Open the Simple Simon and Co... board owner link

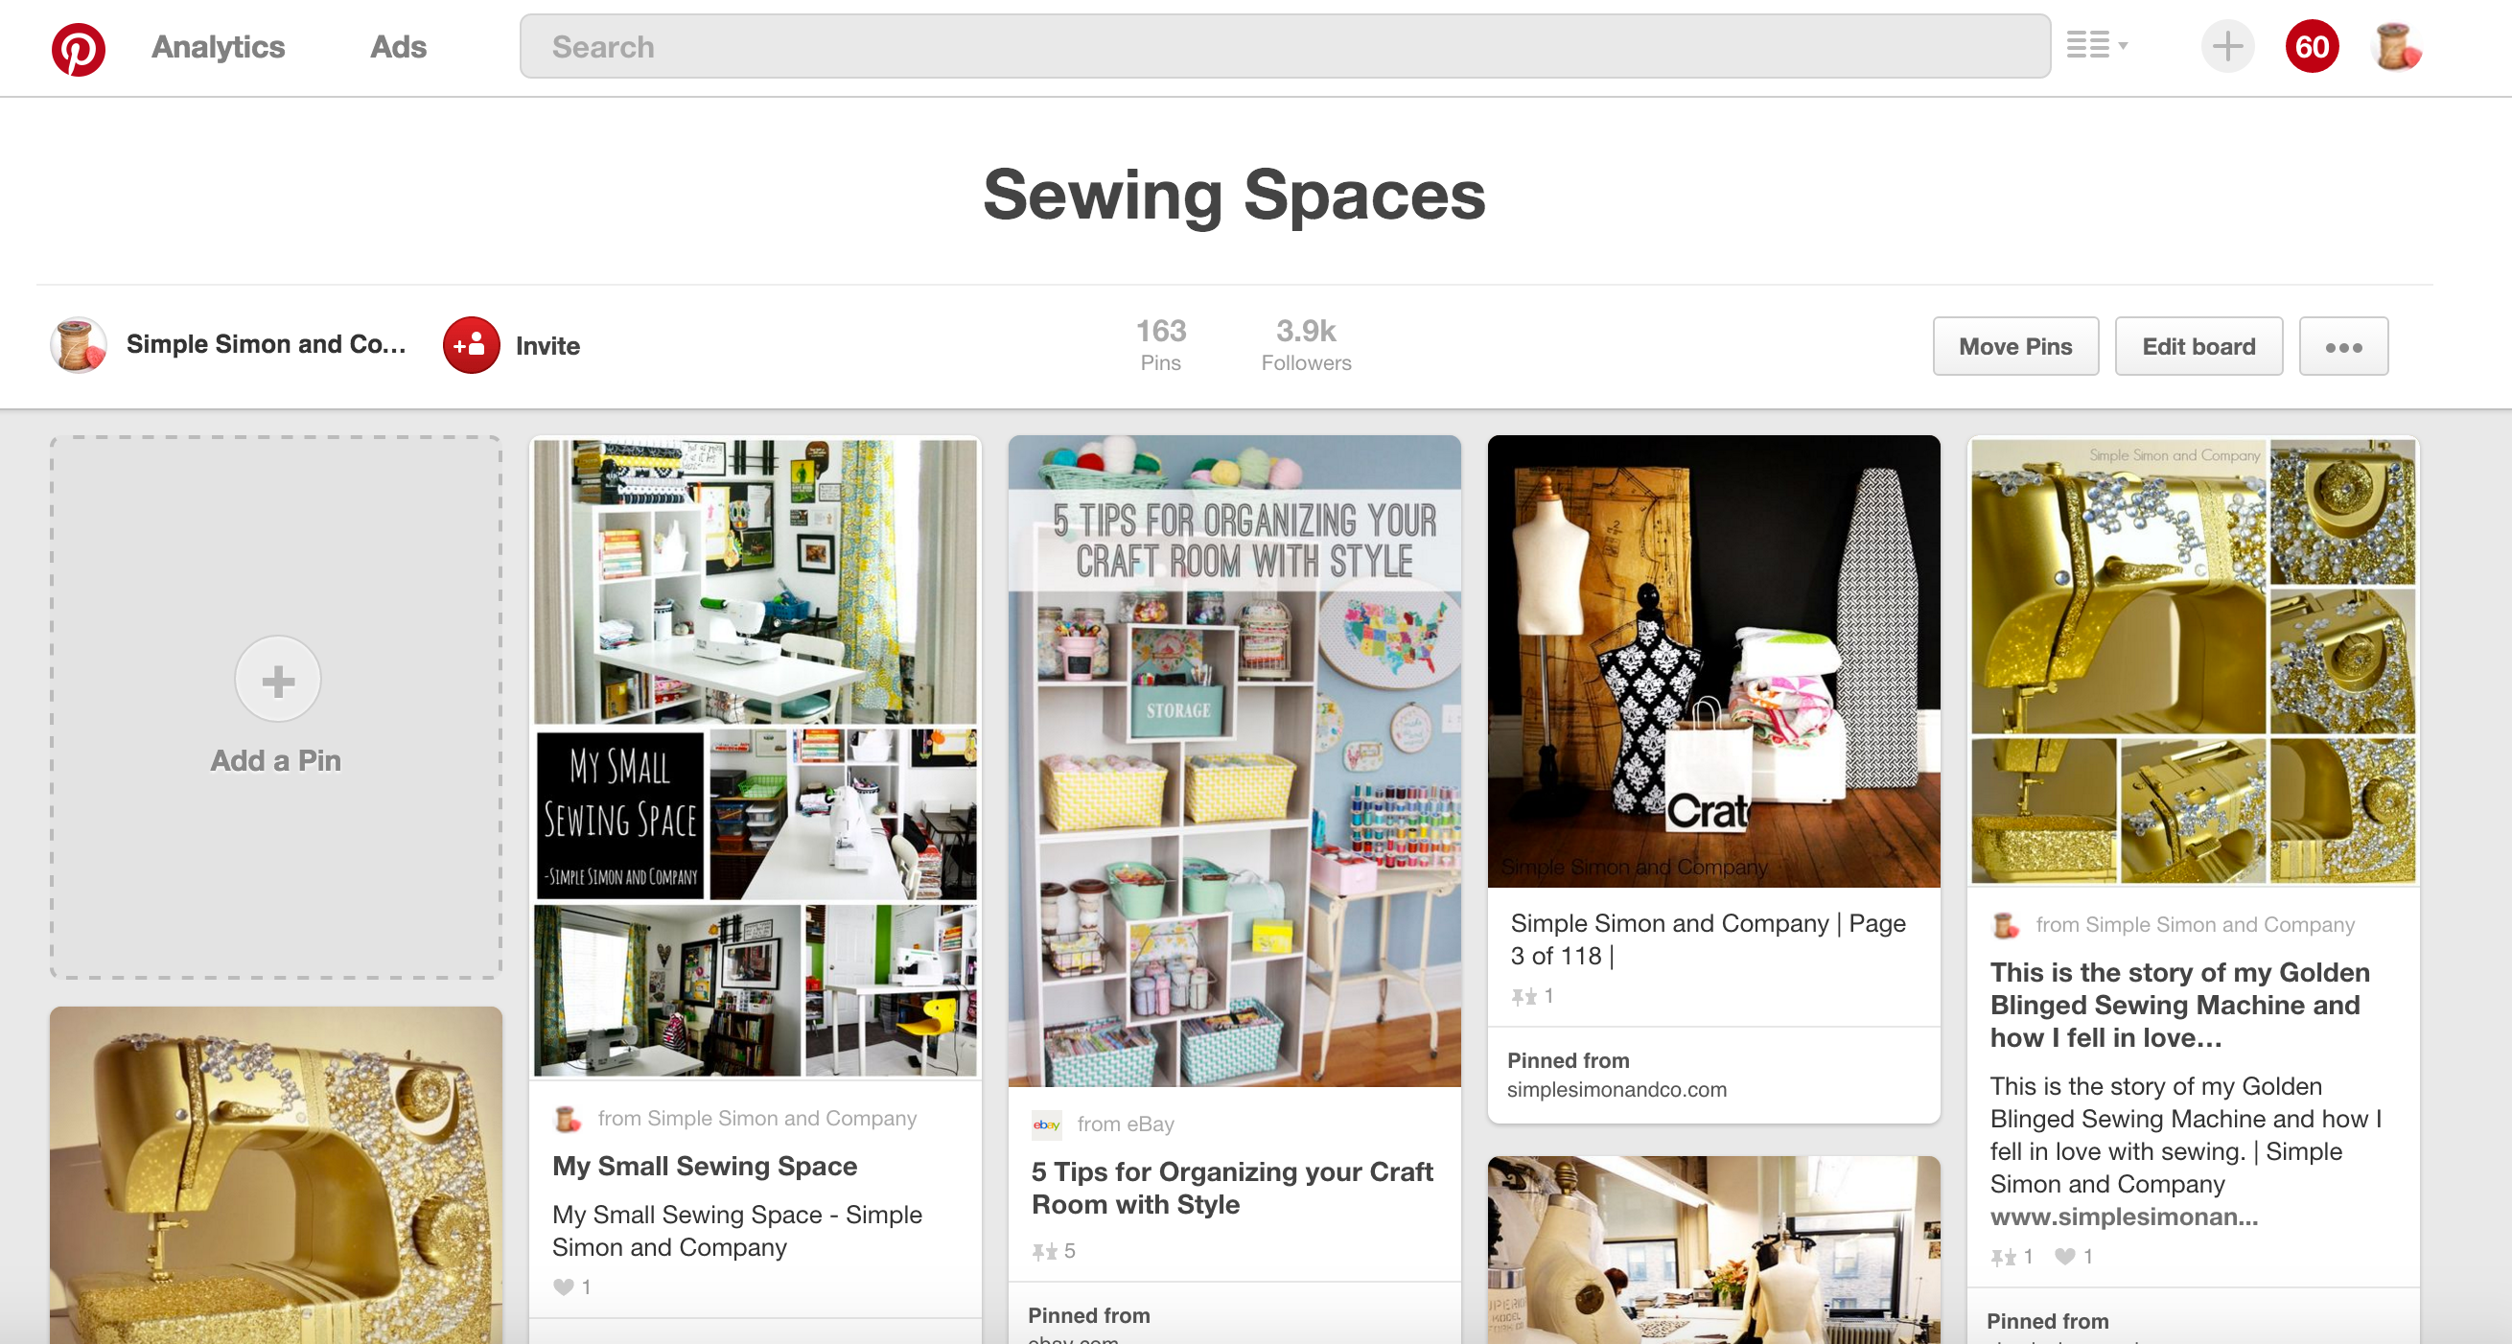click(x=266, y=344)
